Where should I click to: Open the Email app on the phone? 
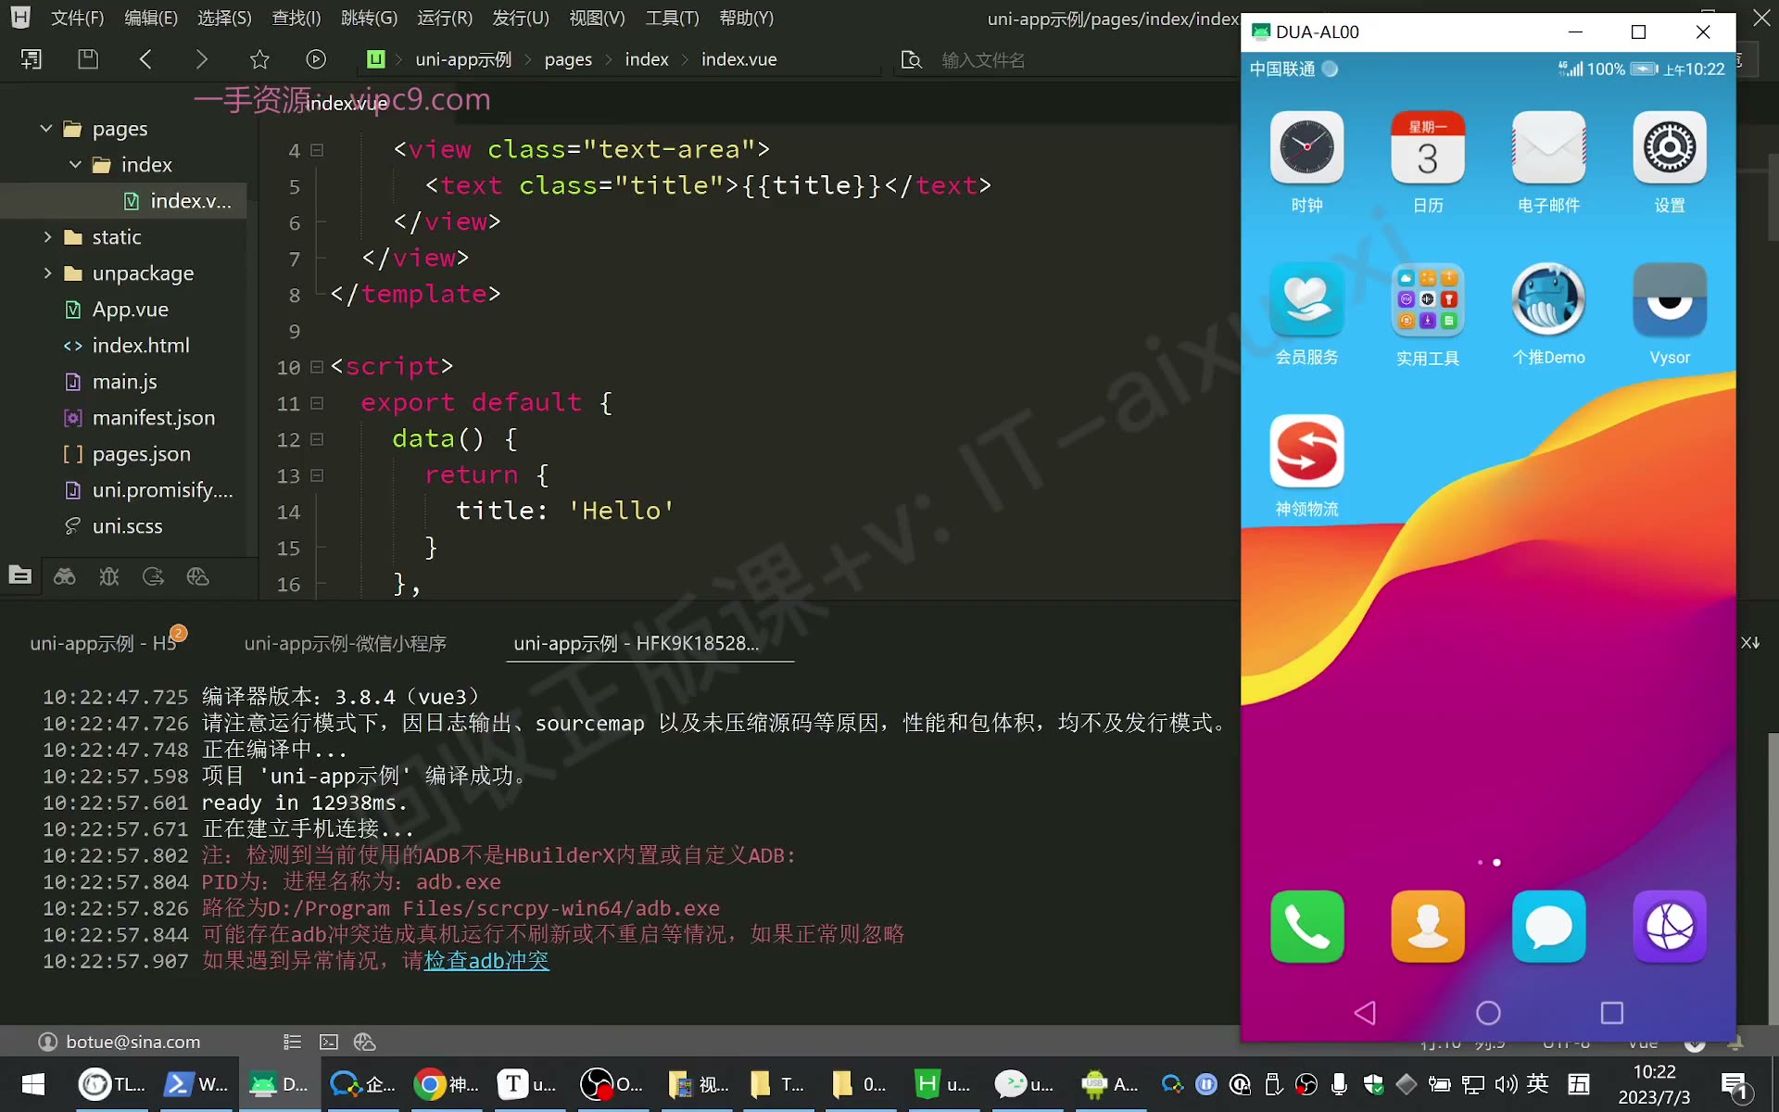point(1548,147)
